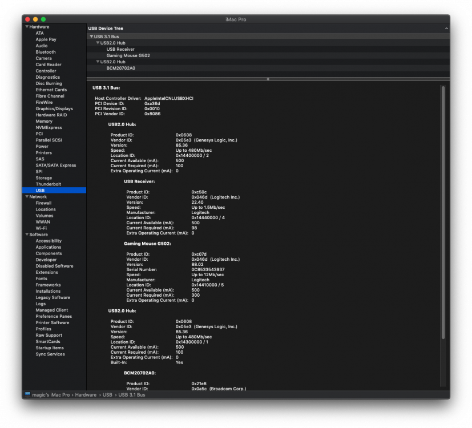Image resolution: width=472 pixels, height=428 pixels.
Task: Collapse the USB2.0 Hub containing BCM20702A0
Action: [x=98, y=62]
